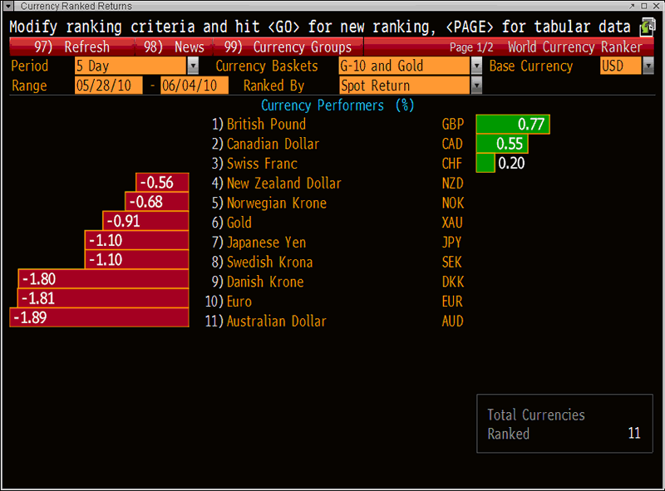665x491 pixels.
Task: Click the Range start date 05/28/10 field
Action: click(x=108, y=86)
